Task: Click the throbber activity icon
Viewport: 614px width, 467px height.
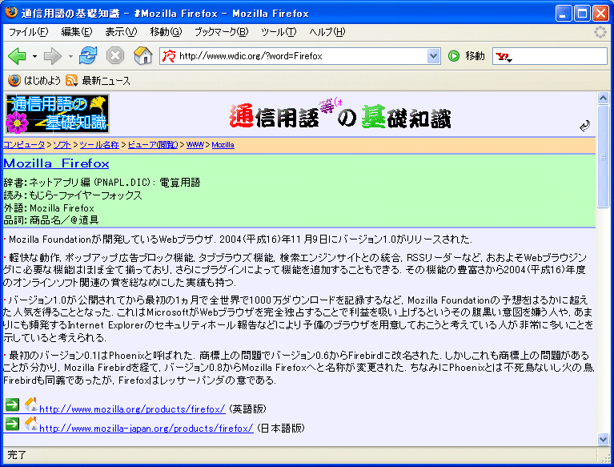Action: pos(600,32)
